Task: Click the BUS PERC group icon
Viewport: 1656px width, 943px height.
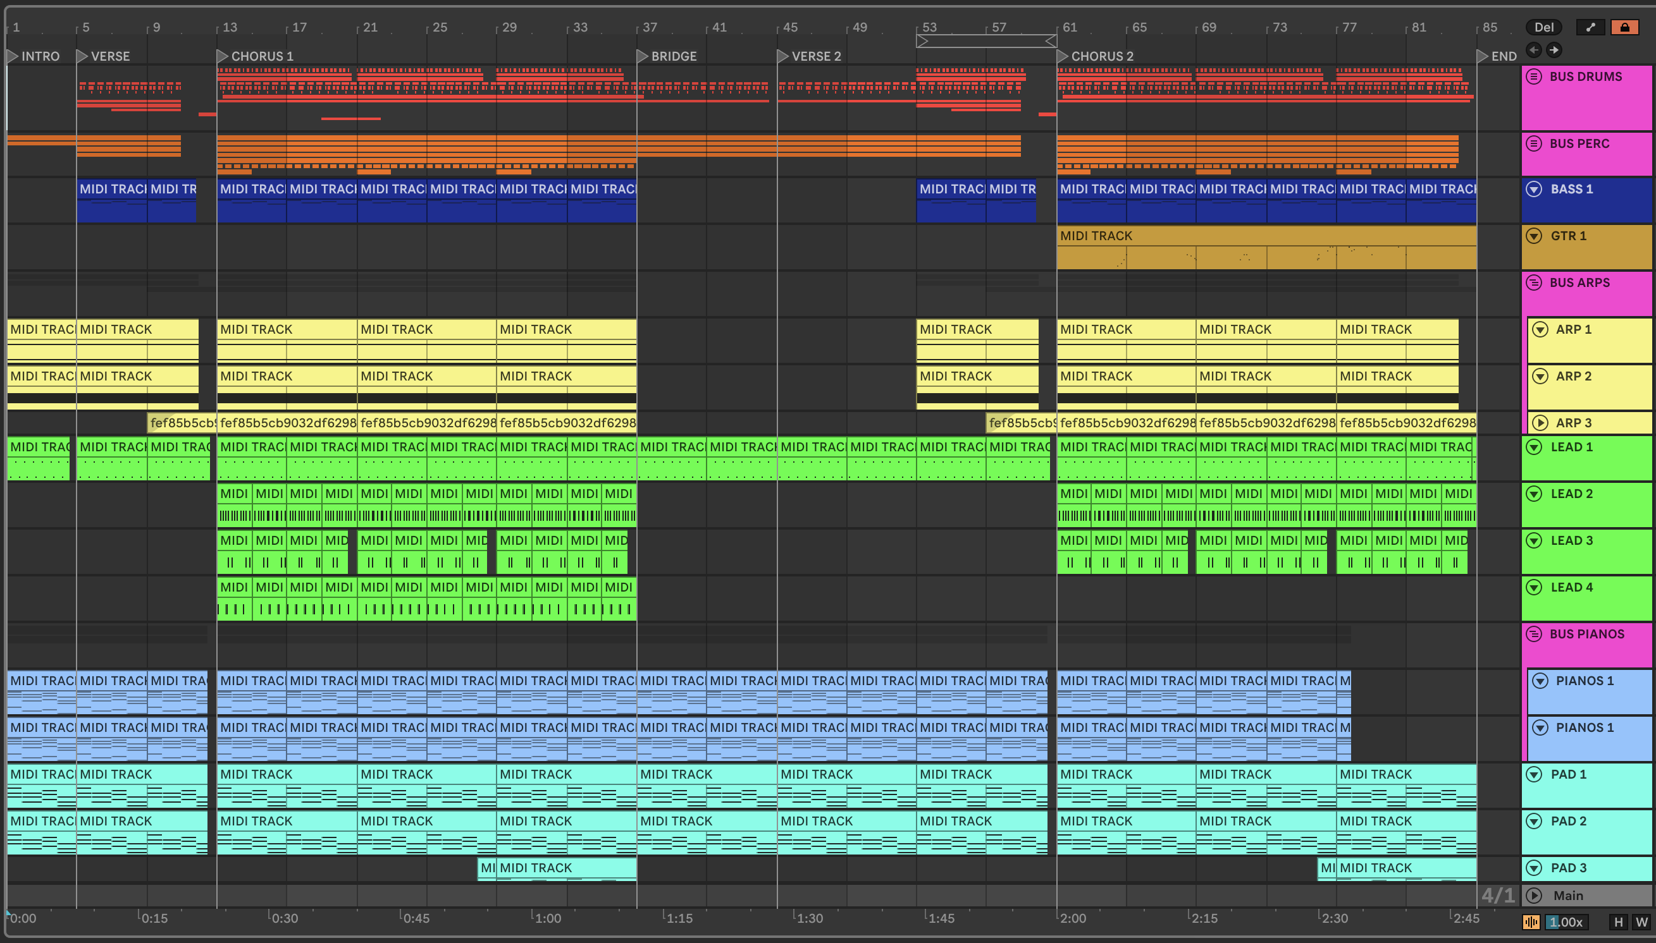Action: [1533, 143]
